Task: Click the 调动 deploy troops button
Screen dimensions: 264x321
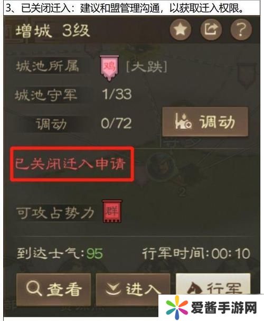Action: (205, 121)
